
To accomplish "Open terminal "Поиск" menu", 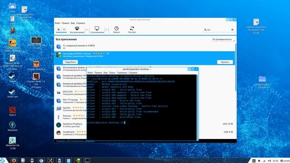I will tap(112, 72).
